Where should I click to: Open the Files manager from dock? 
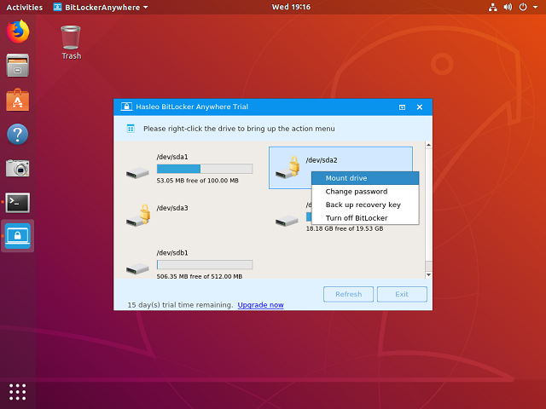tap(18, 66)
